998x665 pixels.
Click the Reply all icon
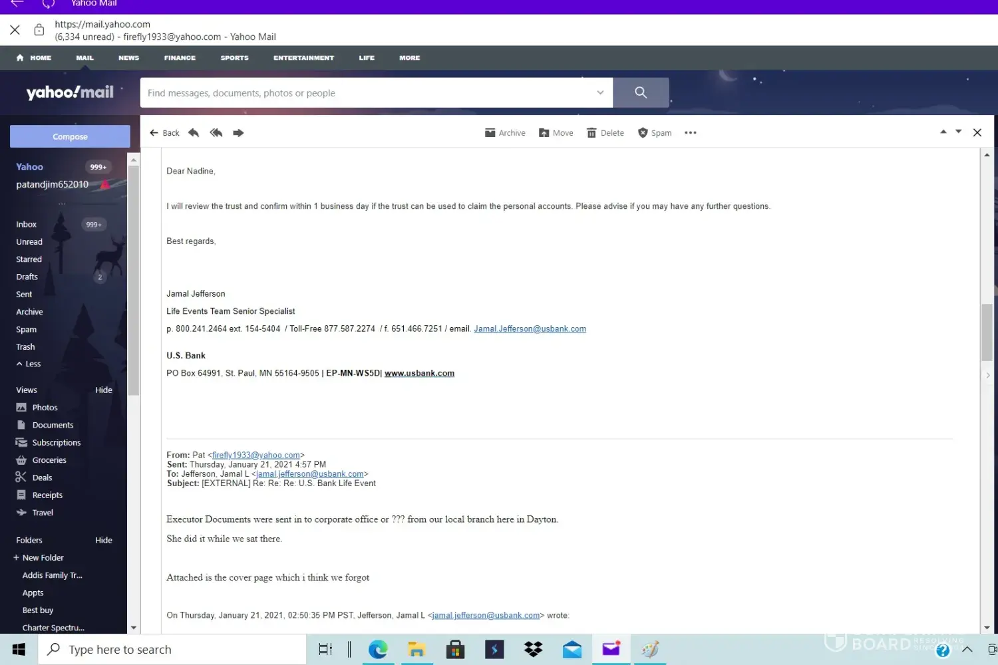pyautogui.click(x=216, y=133)
